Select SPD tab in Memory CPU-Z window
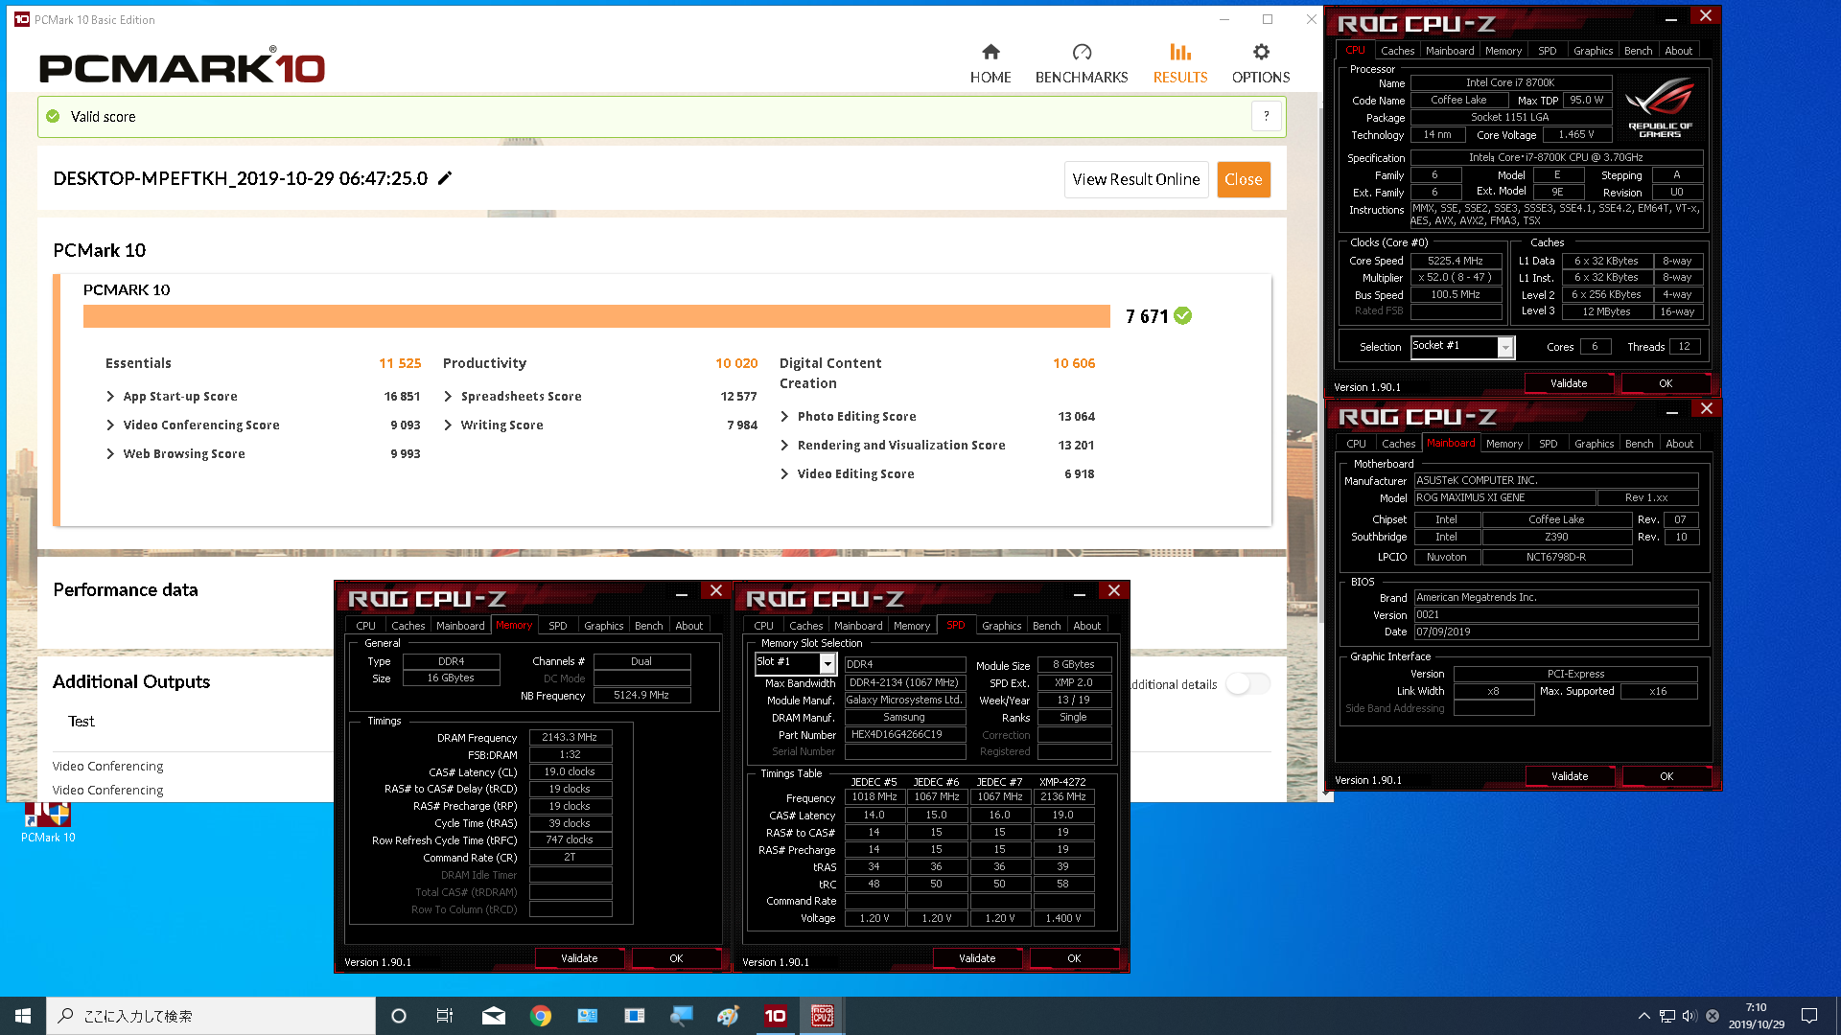1841x1035 pixels. [x=557, y=626]
